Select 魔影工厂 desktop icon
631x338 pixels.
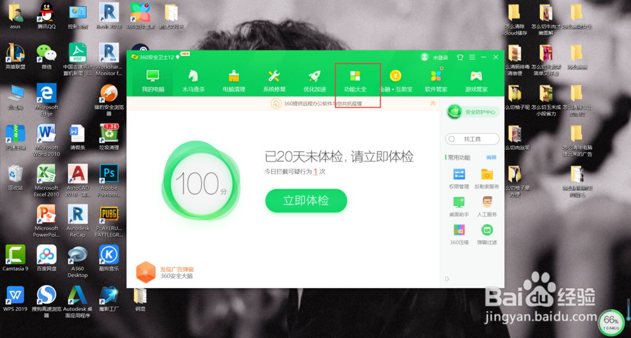pyautogui.click(x=109, y=298)
